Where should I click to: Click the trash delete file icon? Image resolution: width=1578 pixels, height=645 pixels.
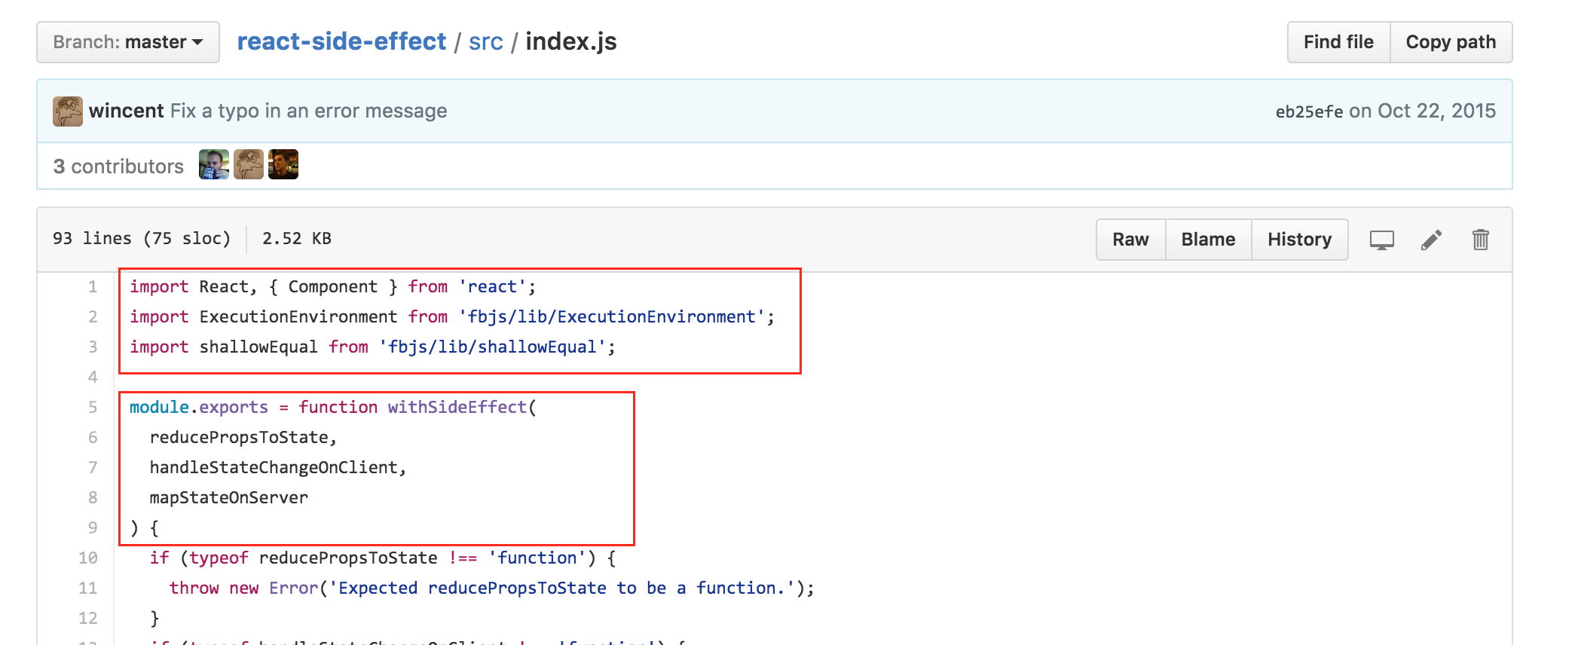click(x=1480, y=240)
